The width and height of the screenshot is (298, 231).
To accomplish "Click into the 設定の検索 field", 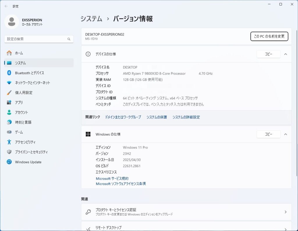I will tap(39, 39).
